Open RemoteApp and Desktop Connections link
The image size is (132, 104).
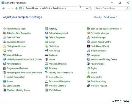[x=24, y=73]
